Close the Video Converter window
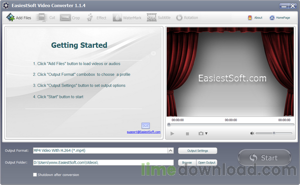Image resolution: width=300 pixels, height=185 pixels. (292, 6)
